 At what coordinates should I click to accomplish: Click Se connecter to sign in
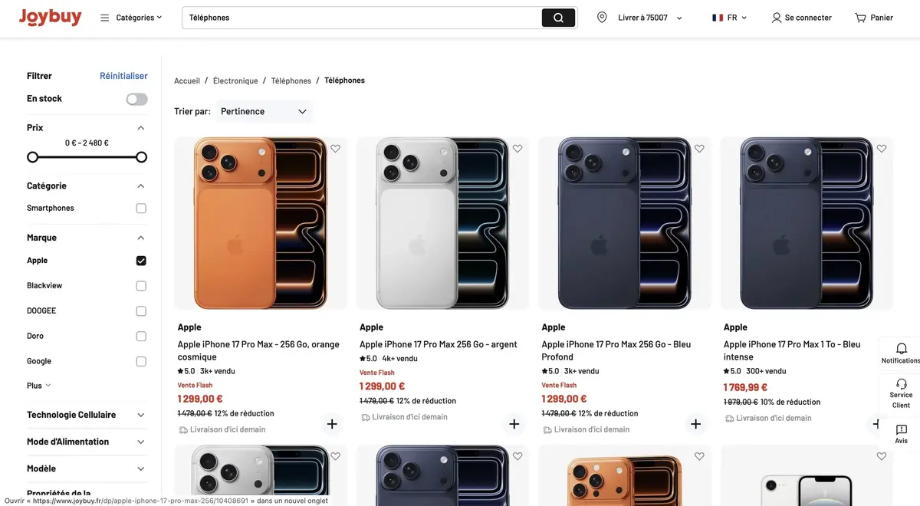click(802, 17)
